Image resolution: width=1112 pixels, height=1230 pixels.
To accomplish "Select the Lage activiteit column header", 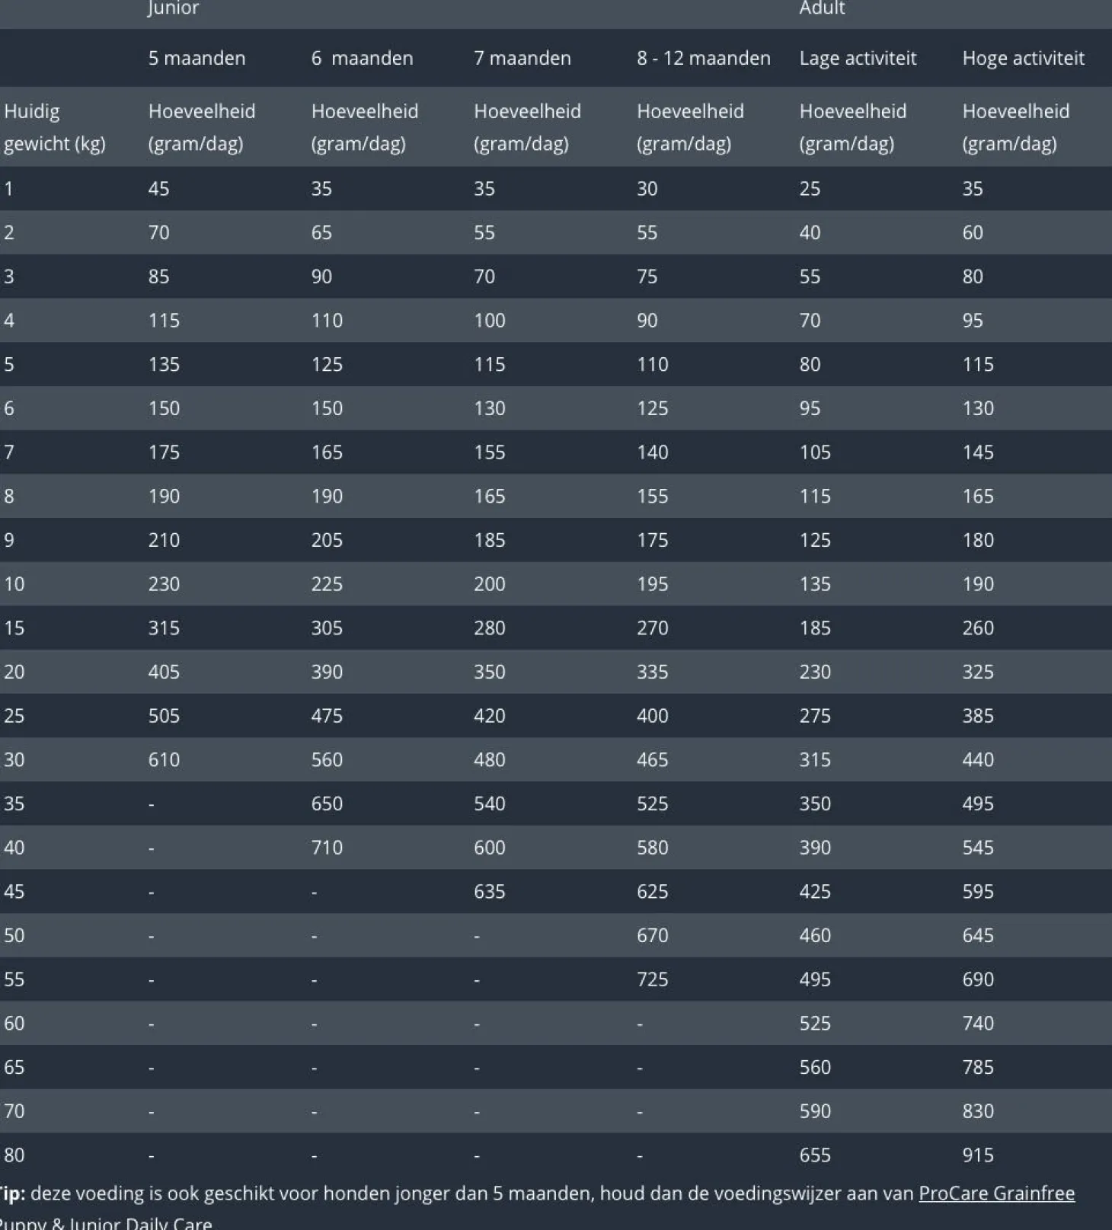I will coord(858,58).
